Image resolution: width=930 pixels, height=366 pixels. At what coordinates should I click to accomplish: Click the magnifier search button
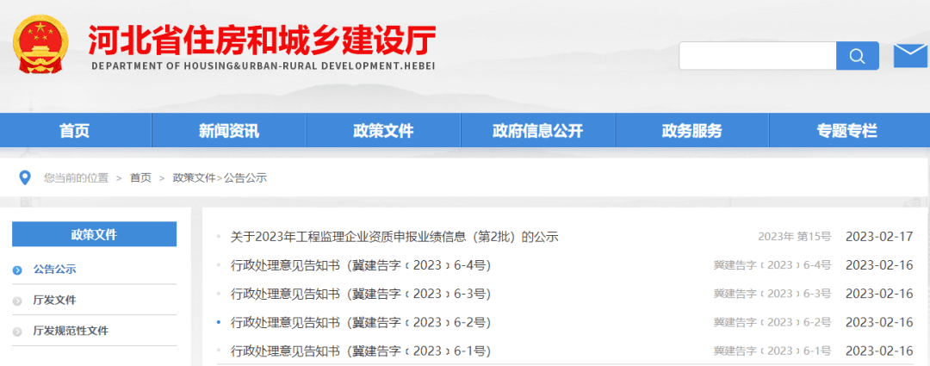[x=857, y=56]
